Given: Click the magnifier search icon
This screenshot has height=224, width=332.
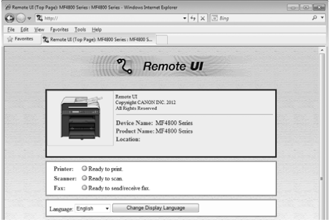Looking at the screenshot, I should (x=315, y=18).
